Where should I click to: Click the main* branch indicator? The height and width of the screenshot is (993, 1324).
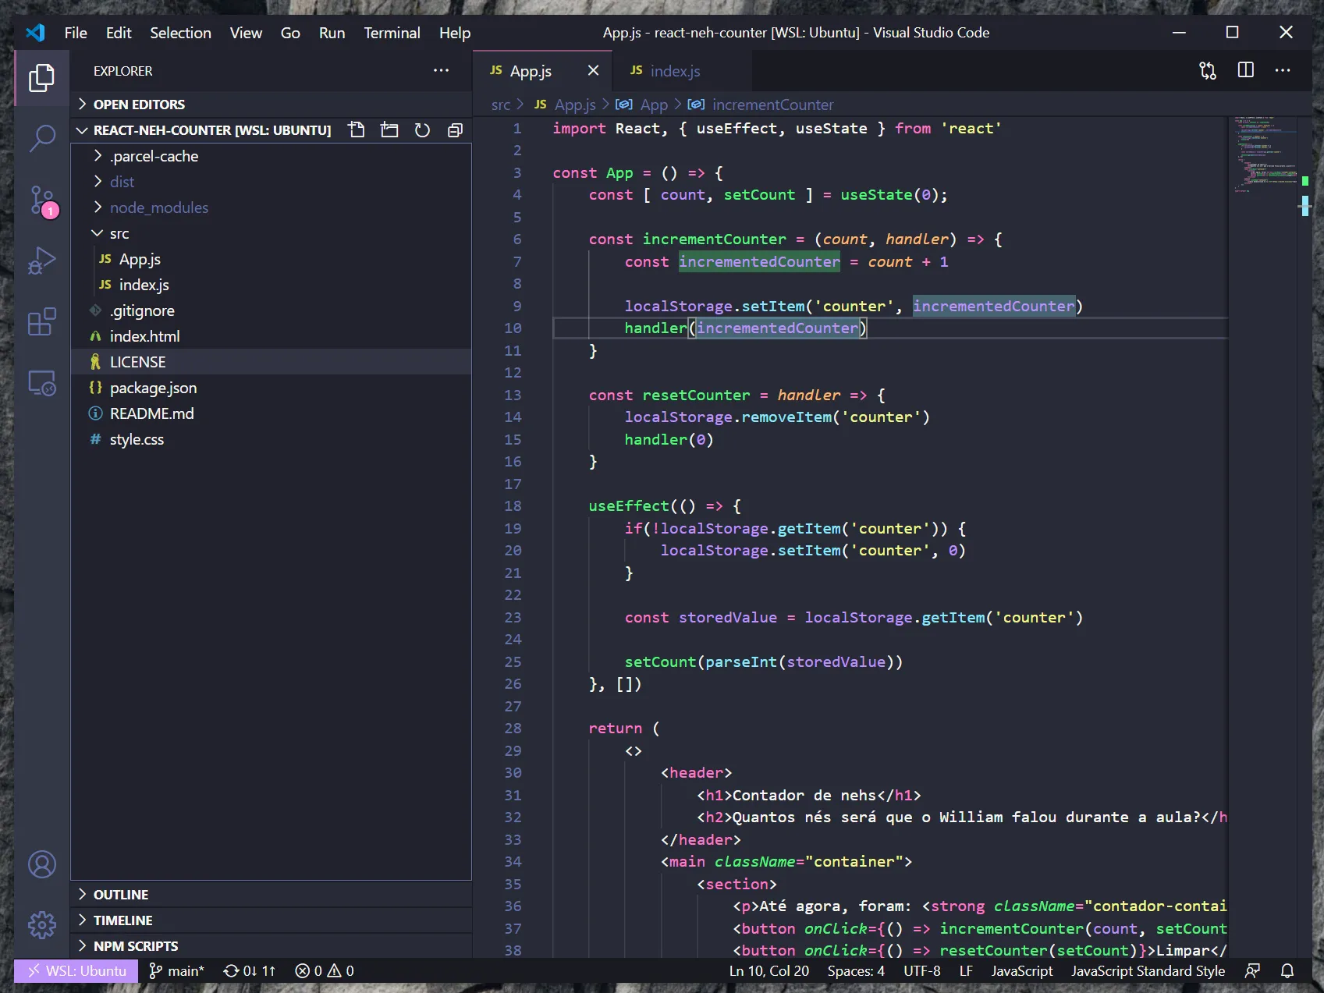(177, 970)
